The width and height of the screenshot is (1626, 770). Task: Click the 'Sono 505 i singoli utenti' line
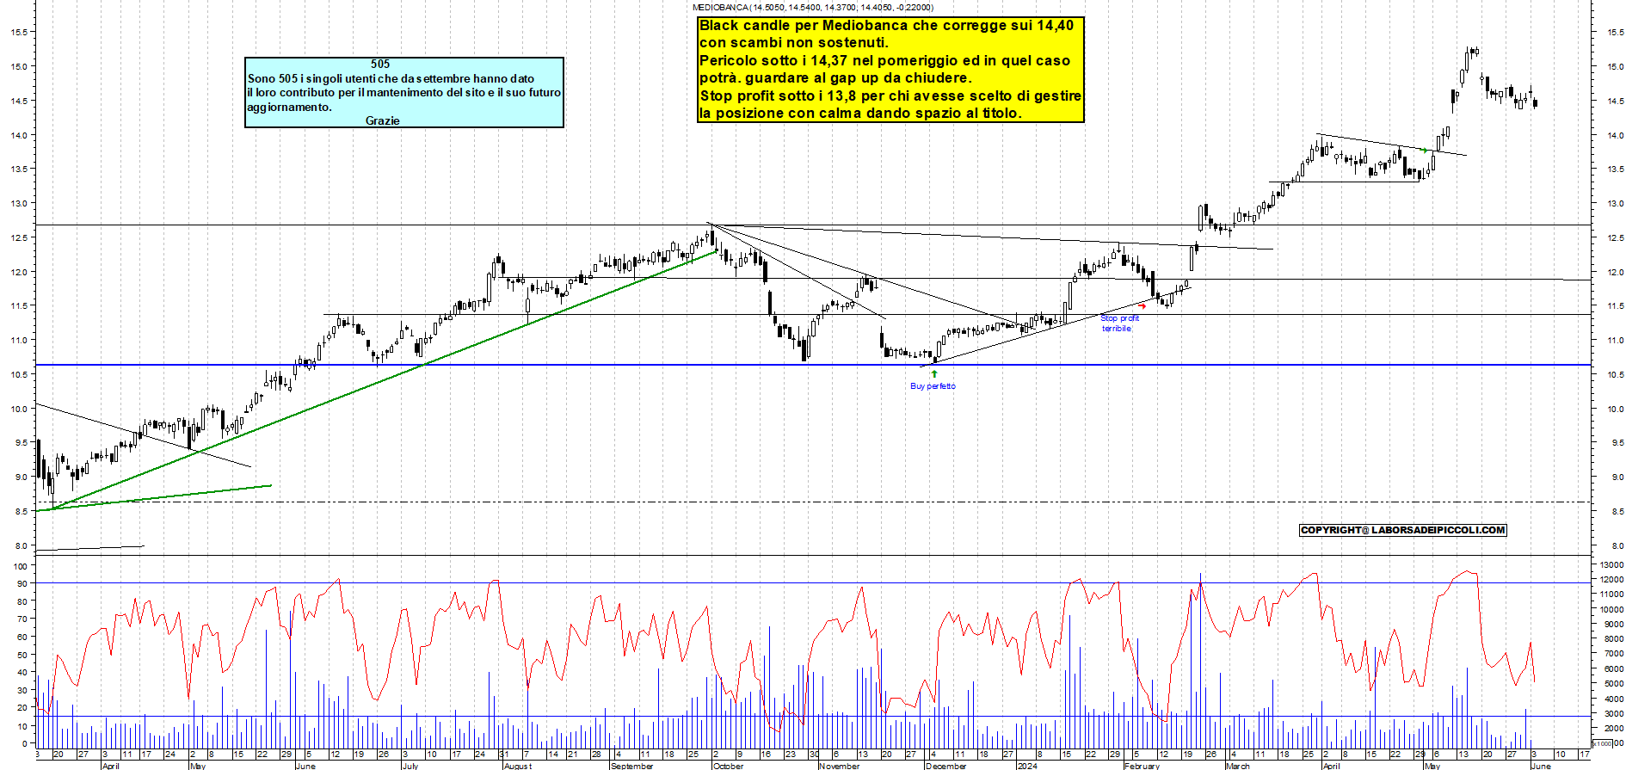click(391, 78)
